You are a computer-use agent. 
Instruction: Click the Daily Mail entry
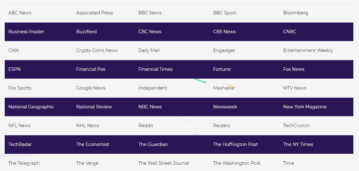click(149, 50)
